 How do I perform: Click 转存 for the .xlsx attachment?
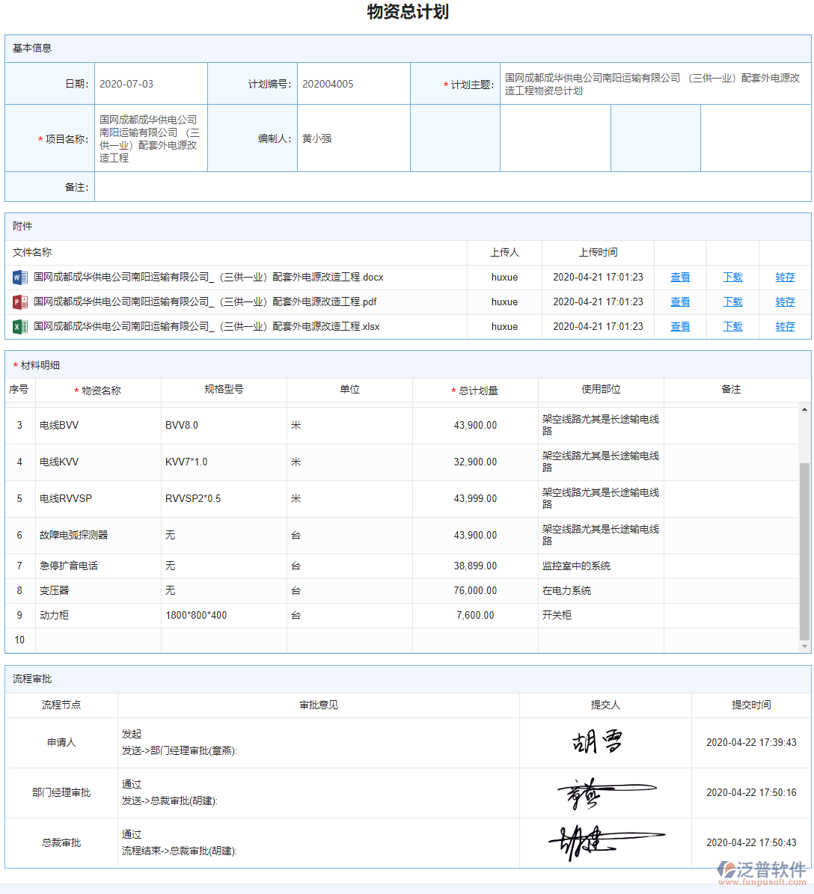784,326
